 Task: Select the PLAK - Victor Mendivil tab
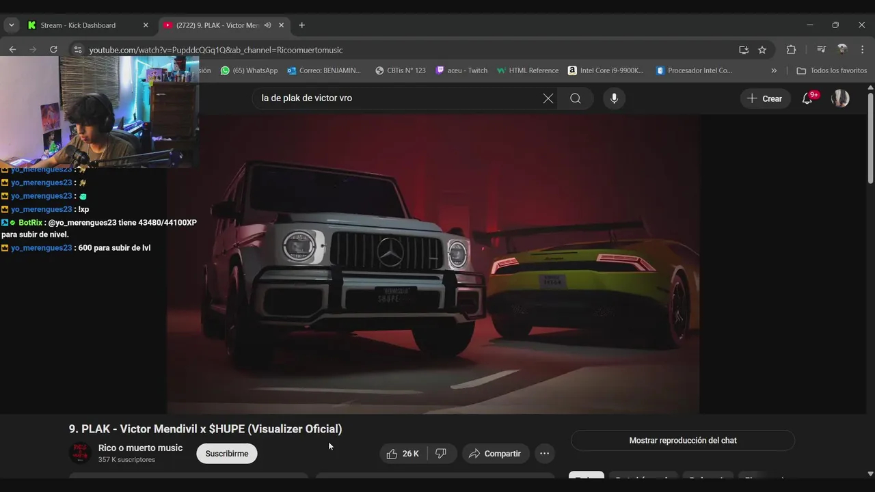[217, 25]
